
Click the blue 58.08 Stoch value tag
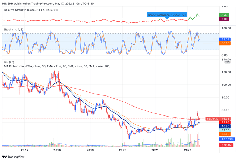pyautogui.click(x=225, y=40)
